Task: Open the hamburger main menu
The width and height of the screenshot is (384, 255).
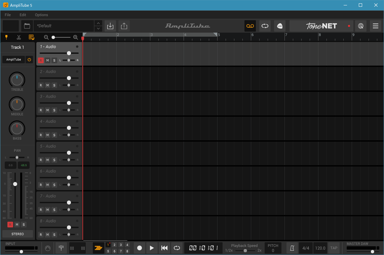Action: coord(375,26)
